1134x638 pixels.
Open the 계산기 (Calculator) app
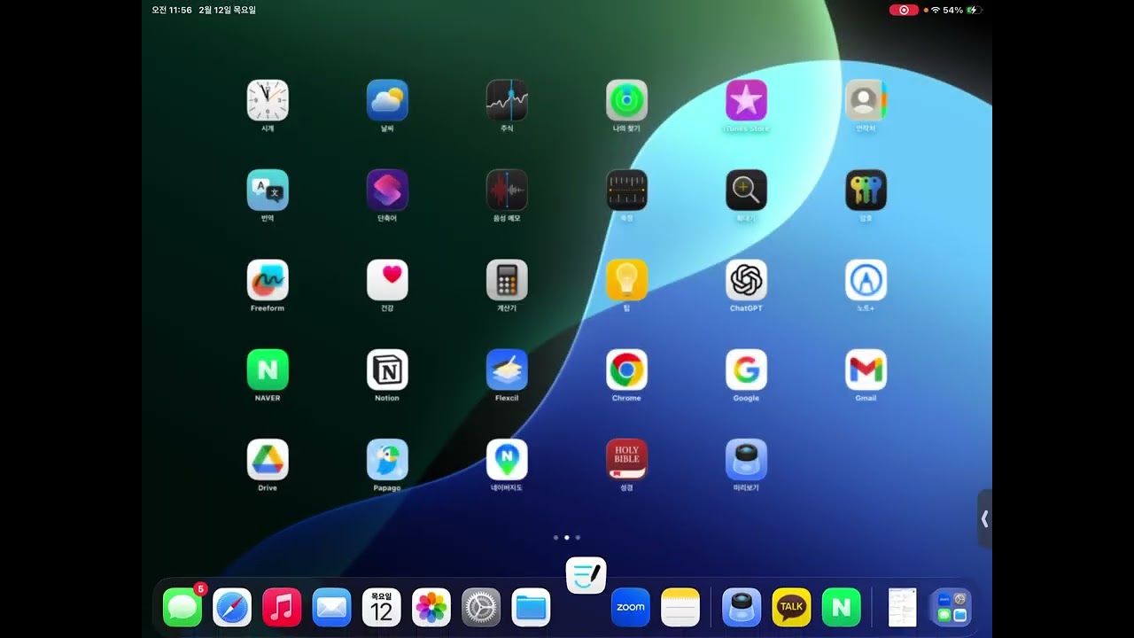pyautogui.click(x=507, y=280)
